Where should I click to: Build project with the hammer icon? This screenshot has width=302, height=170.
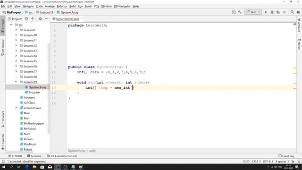click(x=240, y=12)
